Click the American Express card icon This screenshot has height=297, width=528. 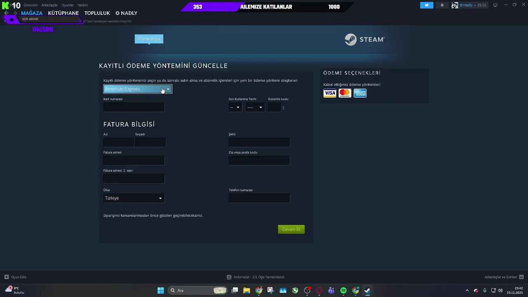pos(360,93)
